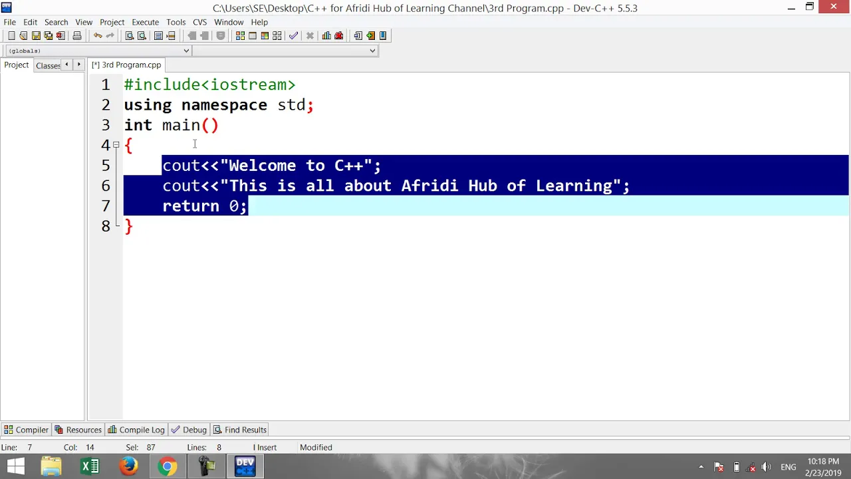Open the Window menu

[x=229, y=22]
